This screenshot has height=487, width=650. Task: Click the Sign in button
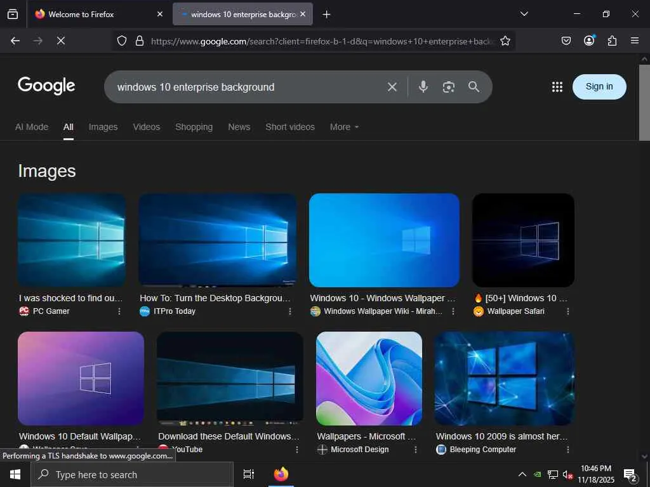click(599, 86)
